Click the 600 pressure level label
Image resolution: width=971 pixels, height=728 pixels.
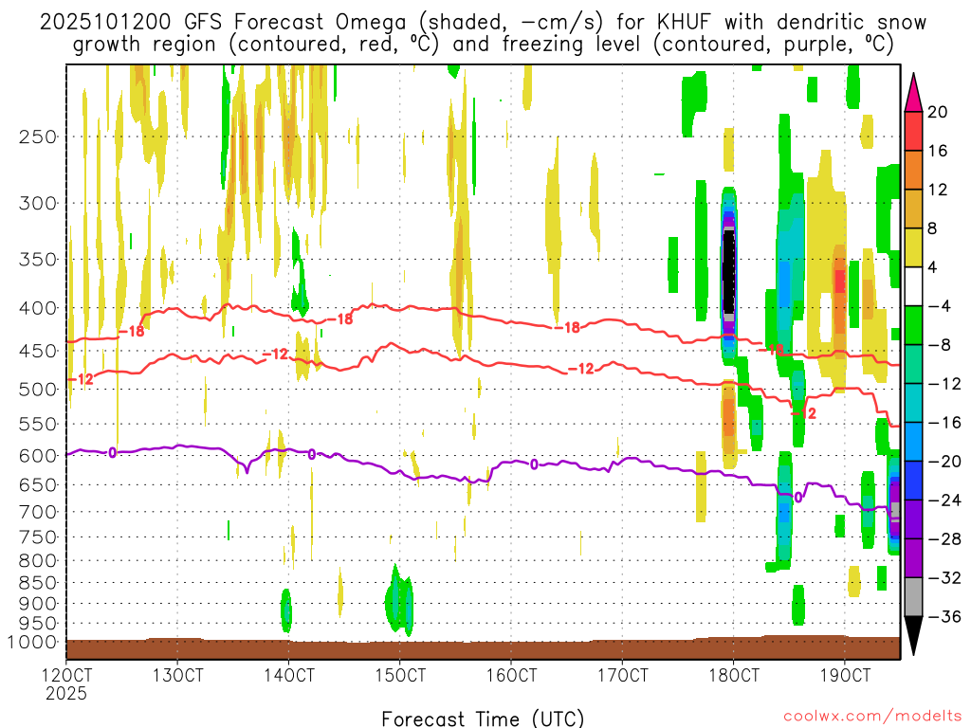38,456
